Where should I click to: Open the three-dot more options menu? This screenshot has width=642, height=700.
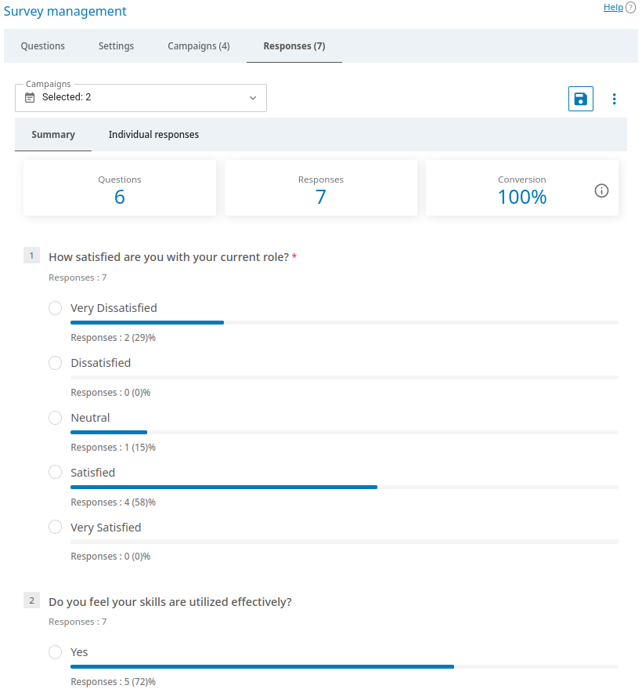(614, 99)
